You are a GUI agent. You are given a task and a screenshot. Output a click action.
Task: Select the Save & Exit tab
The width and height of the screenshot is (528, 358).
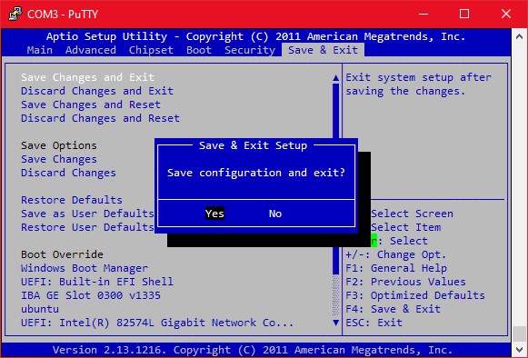click(323, 50)
